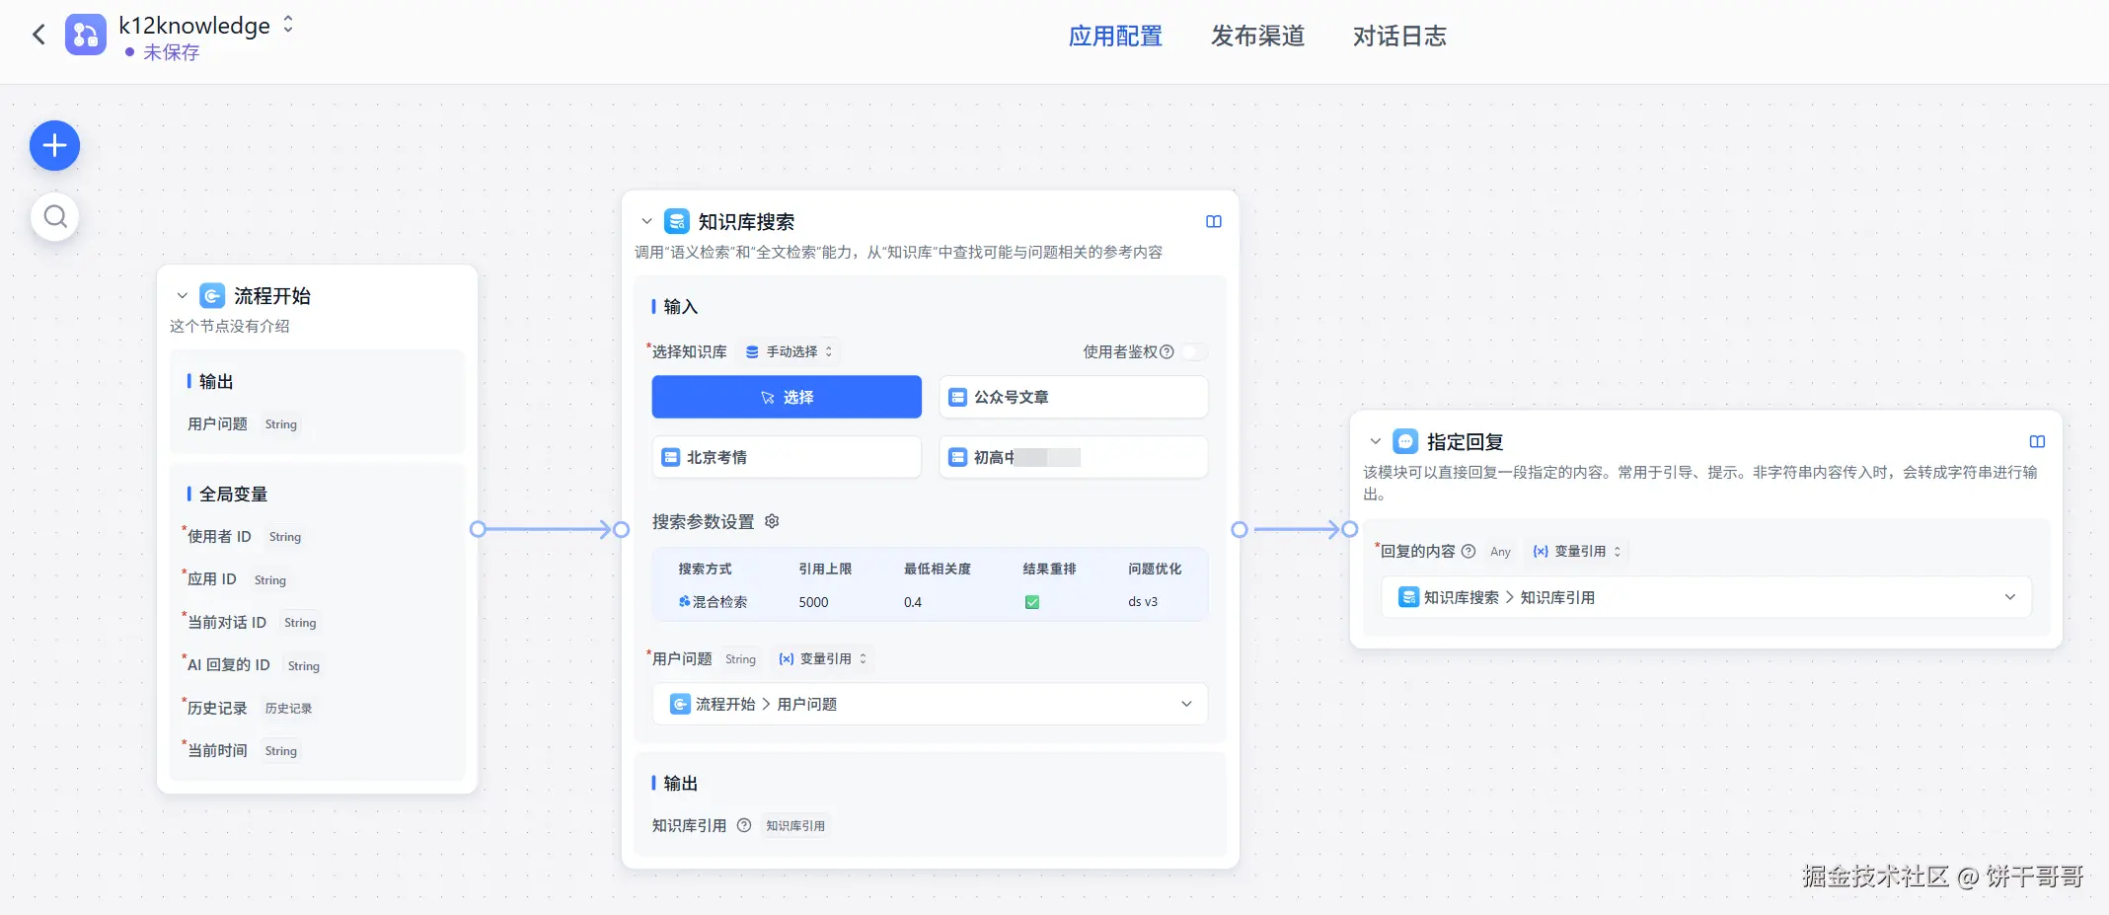Open the 知识库搜索 > 知识库引用 variable selector

point(1706,597)
